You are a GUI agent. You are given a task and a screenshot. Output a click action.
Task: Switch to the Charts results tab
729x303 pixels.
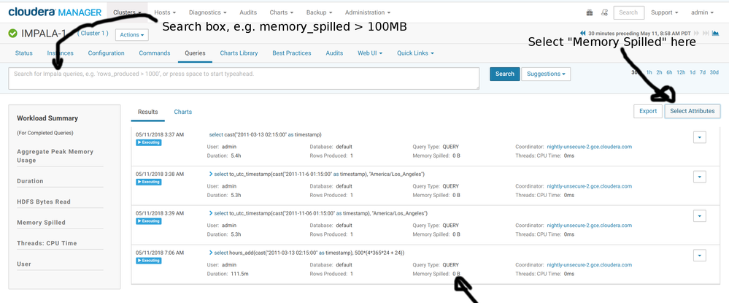(182, 112)
